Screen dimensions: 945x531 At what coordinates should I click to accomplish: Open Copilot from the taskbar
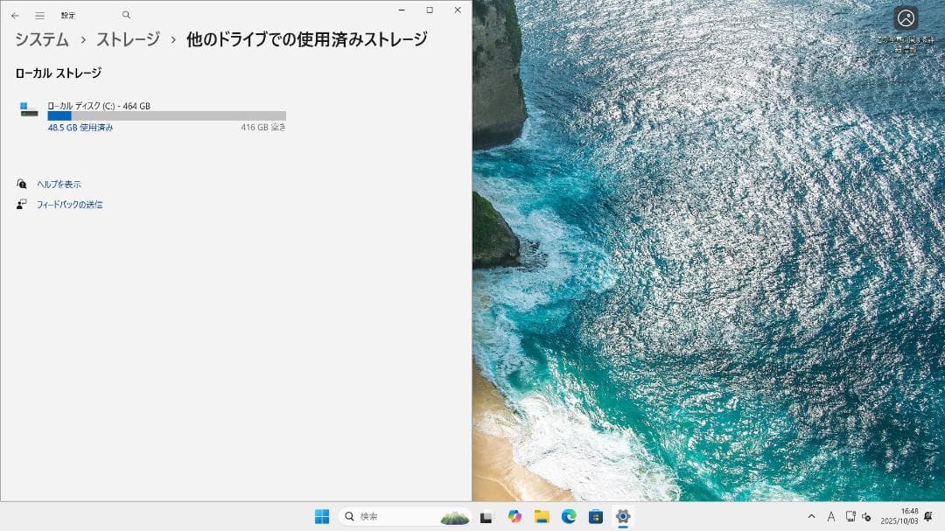tap(514, 516)
